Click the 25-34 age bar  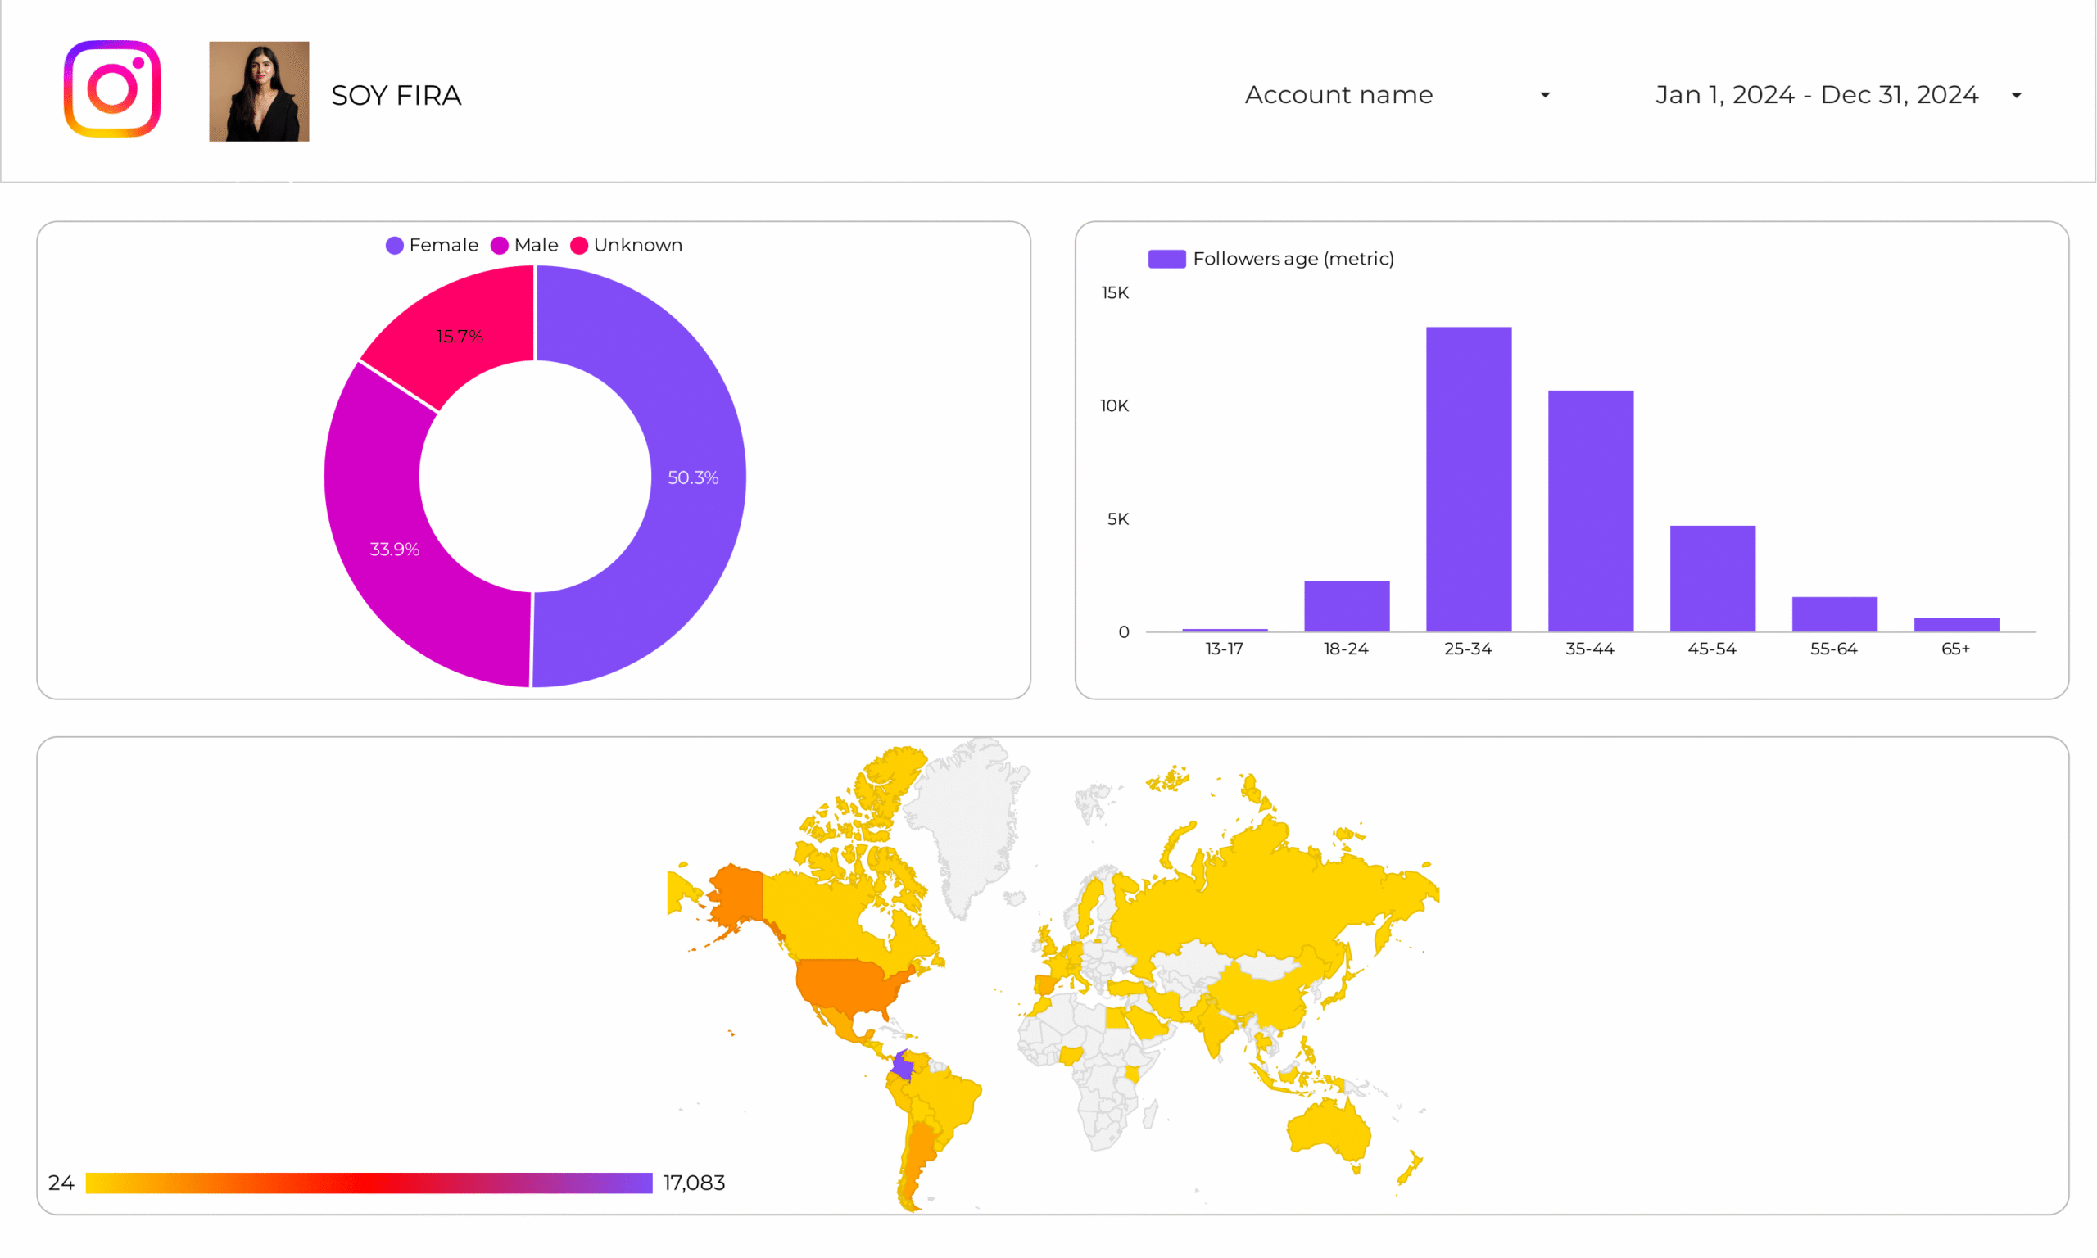coord(1468,479)
